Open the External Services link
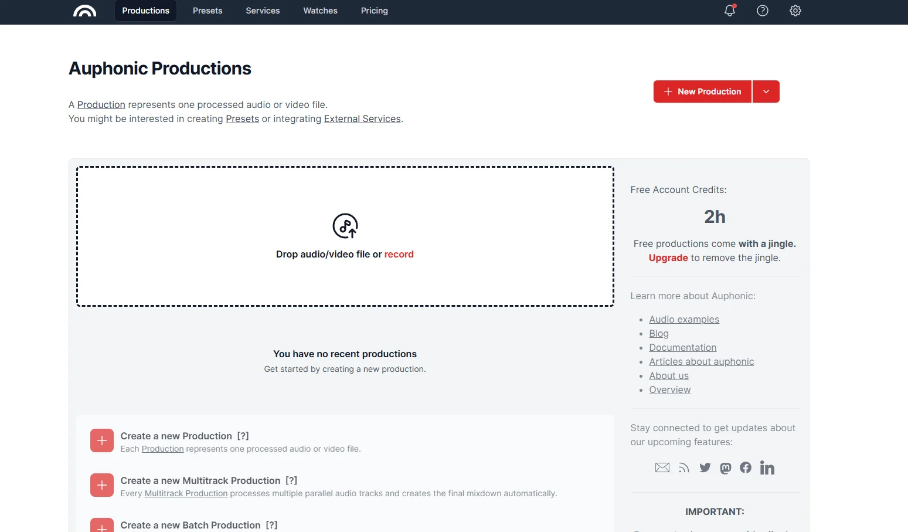The image size is (908, 532). click(x=362, y=118)
